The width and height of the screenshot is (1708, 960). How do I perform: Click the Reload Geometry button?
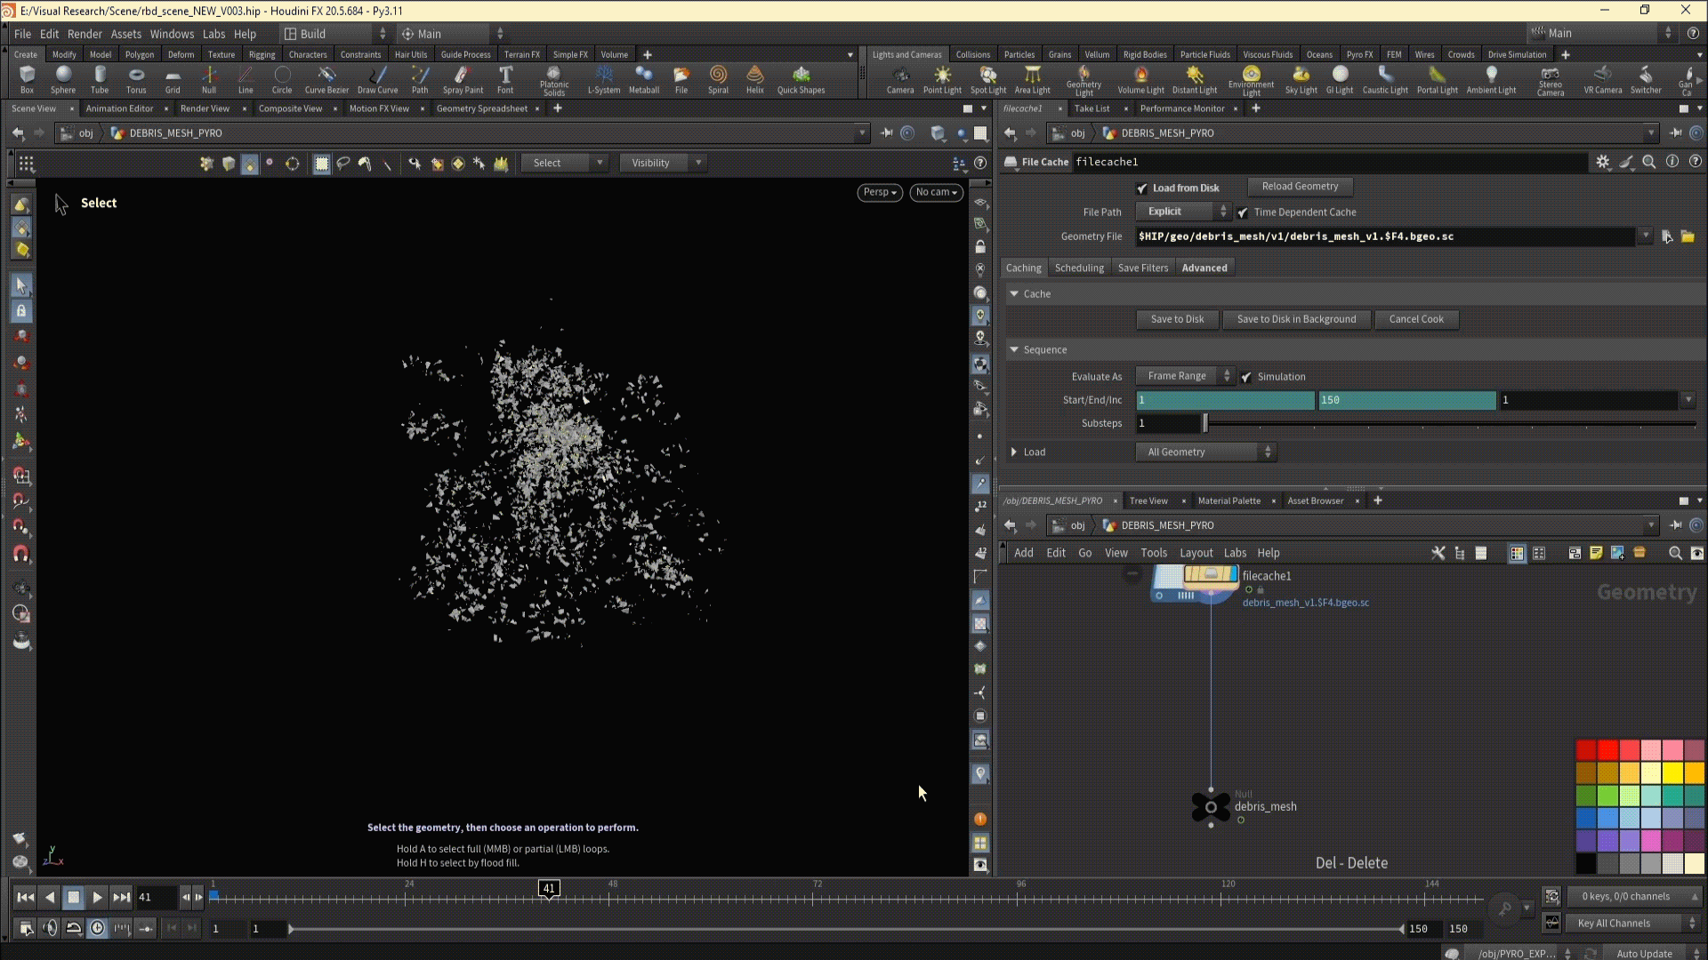1299,187
